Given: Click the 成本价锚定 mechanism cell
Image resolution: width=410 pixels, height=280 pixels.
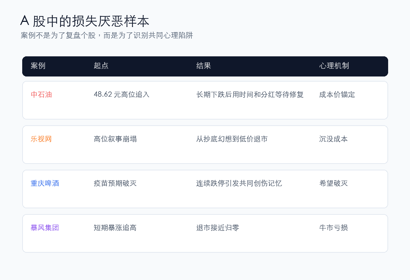Looking at the screenshot, I should (337, 95).
